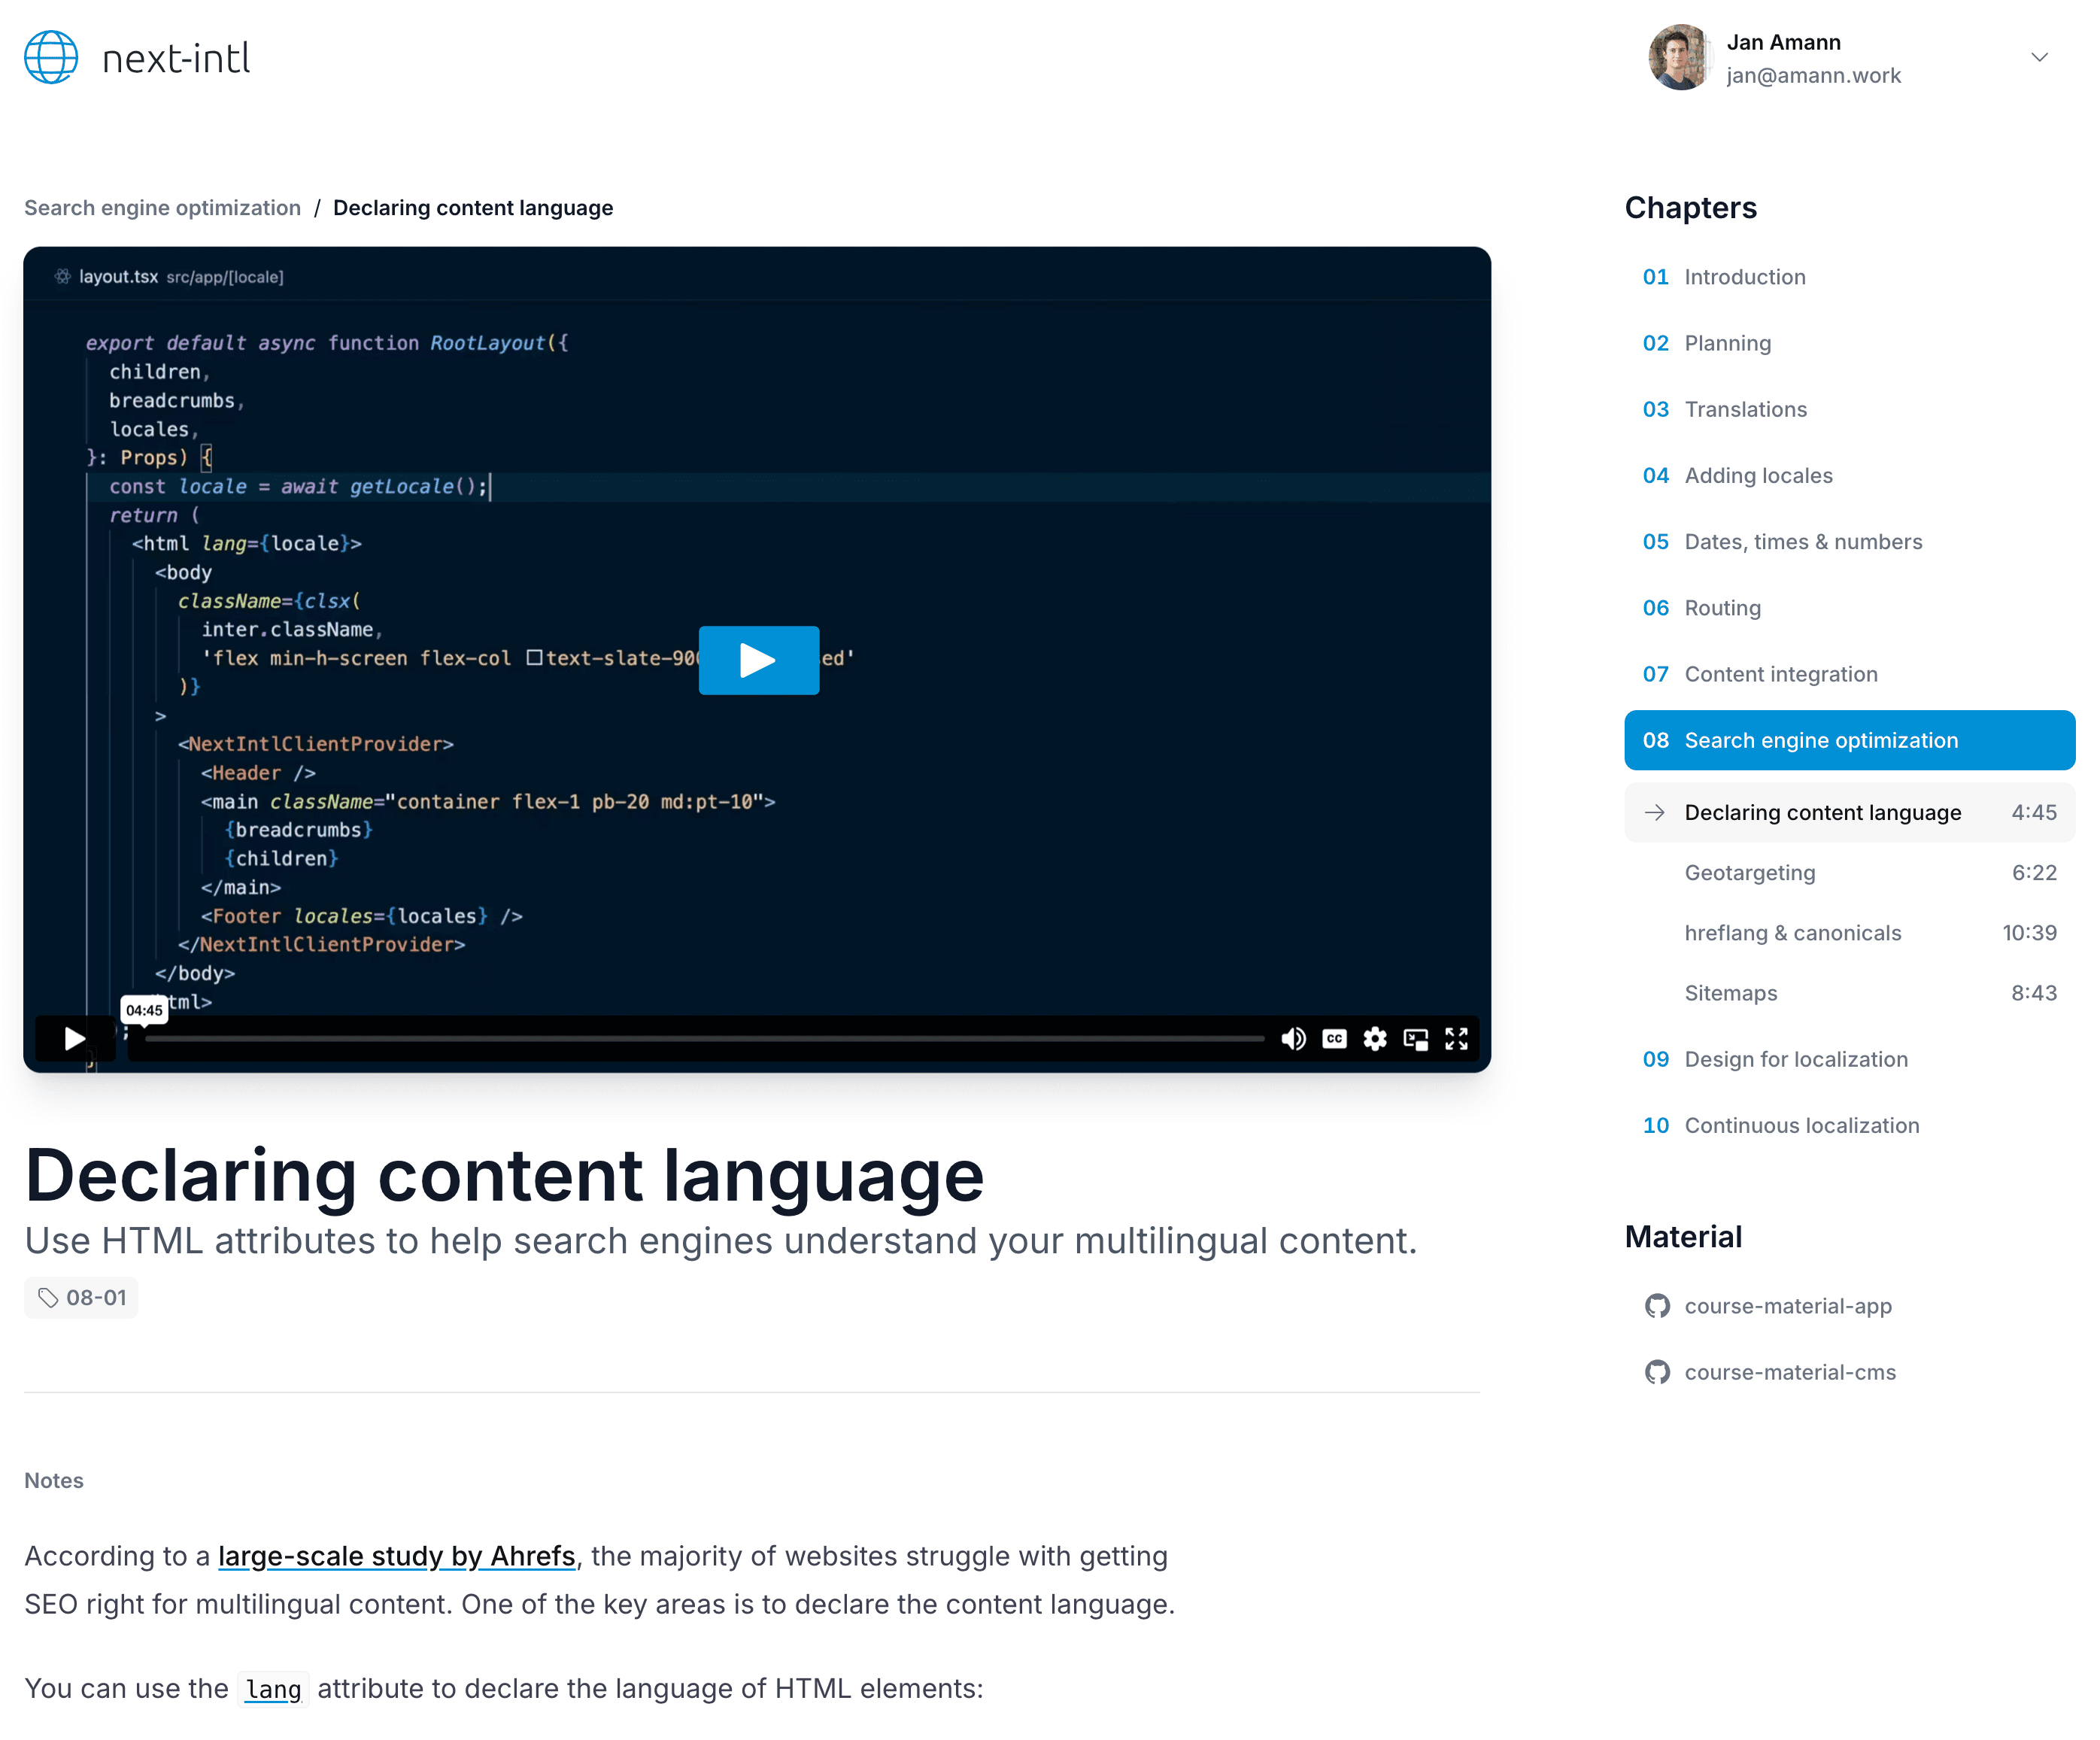
Task: Open video settings gear icon
Action: point(1375,1039)
